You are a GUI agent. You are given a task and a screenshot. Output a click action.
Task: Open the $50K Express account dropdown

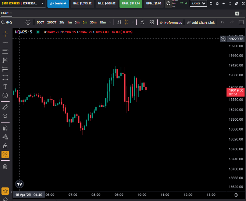(23, 3)
